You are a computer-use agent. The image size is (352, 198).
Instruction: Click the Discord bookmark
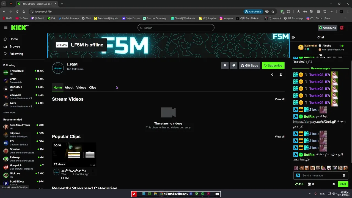(x=319, y=18)
